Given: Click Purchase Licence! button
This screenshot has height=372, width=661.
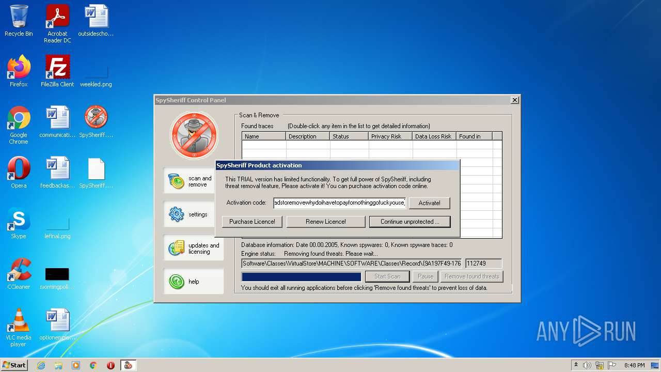Looking at the screenshot, I should pyautogui.click(x=253, y=222).
